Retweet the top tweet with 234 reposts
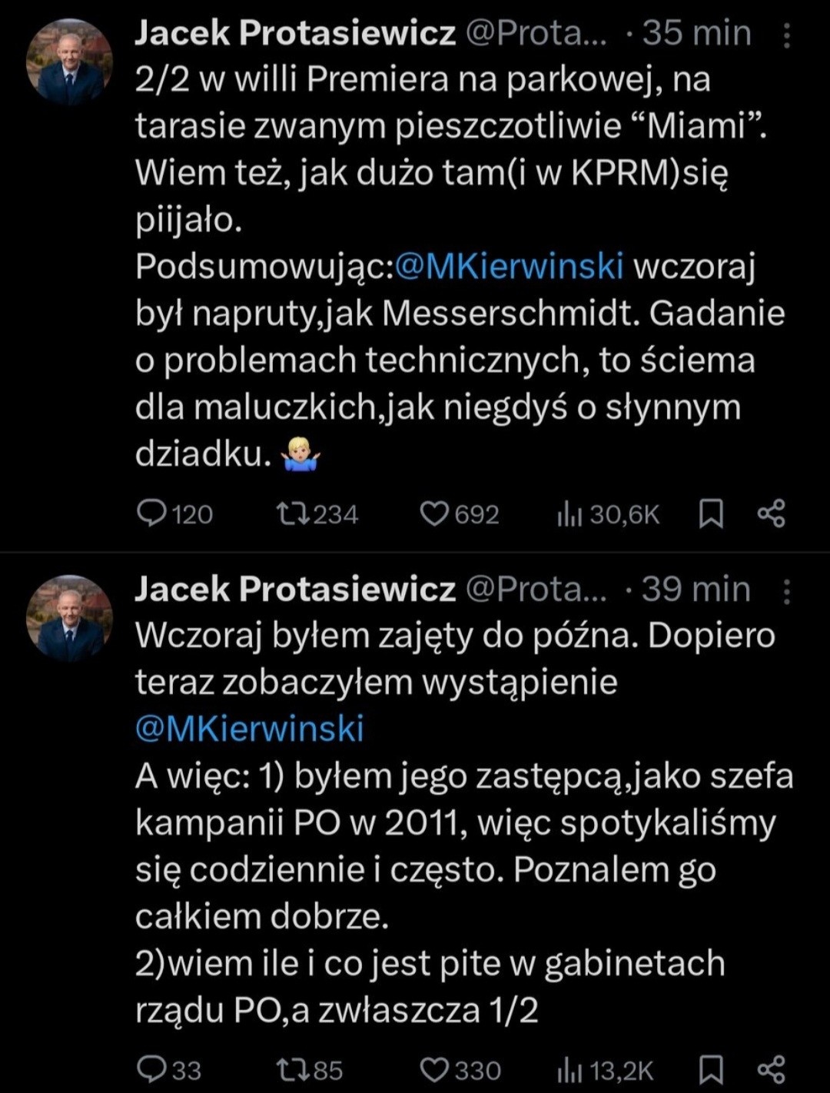This screenshot has height=1093, width=830. coord(293,513)
